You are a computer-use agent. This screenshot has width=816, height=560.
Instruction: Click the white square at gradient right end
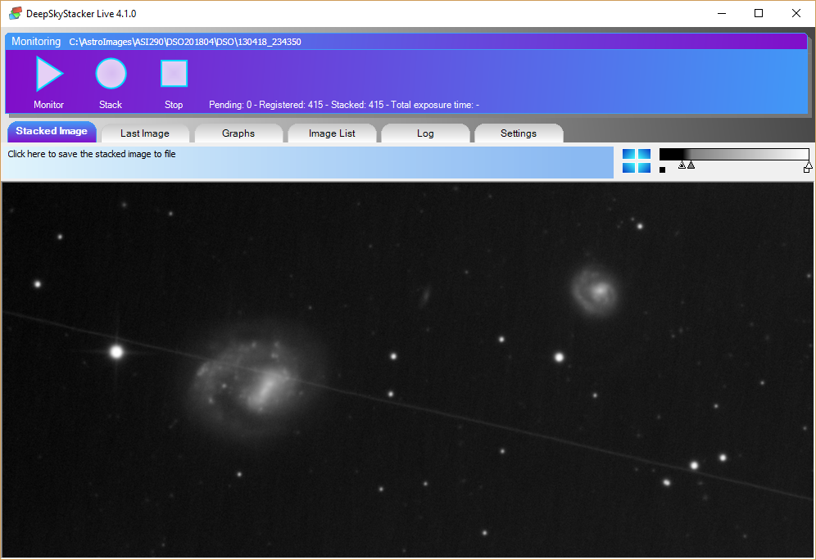pos(807,170)
